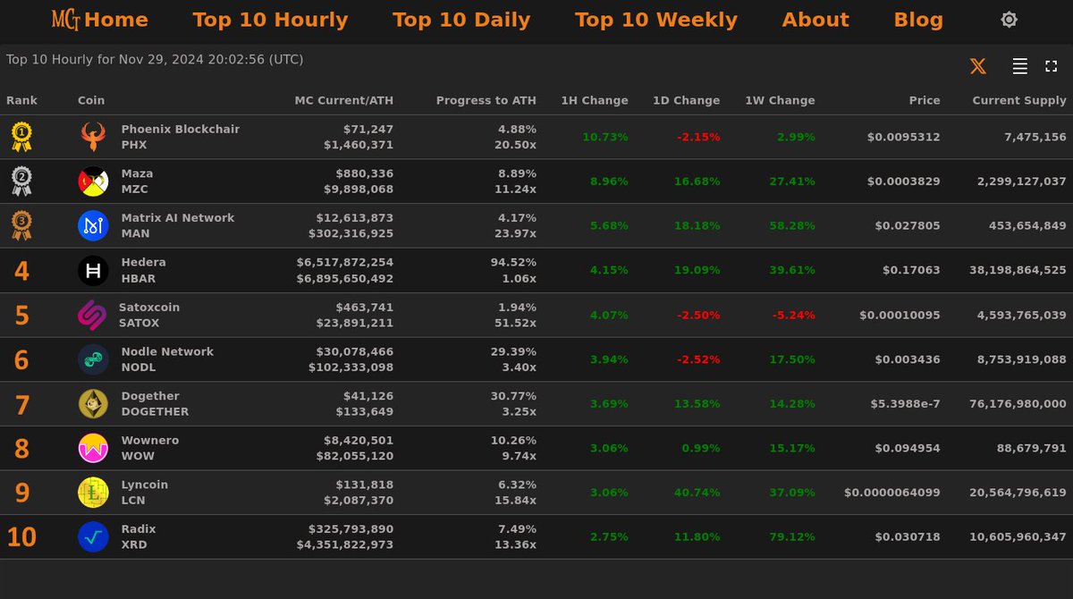This screenshot has width=1073, height=599.
Task: Select the 79.12% 1W change value
Action: coord(792,537)
